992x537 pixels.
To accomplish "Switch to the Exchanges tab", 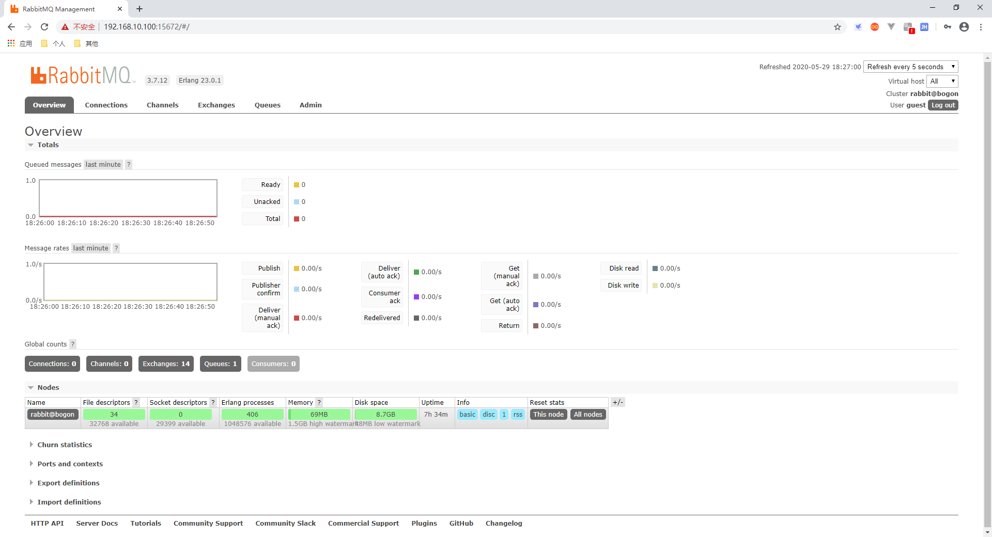I will point(216,105).
